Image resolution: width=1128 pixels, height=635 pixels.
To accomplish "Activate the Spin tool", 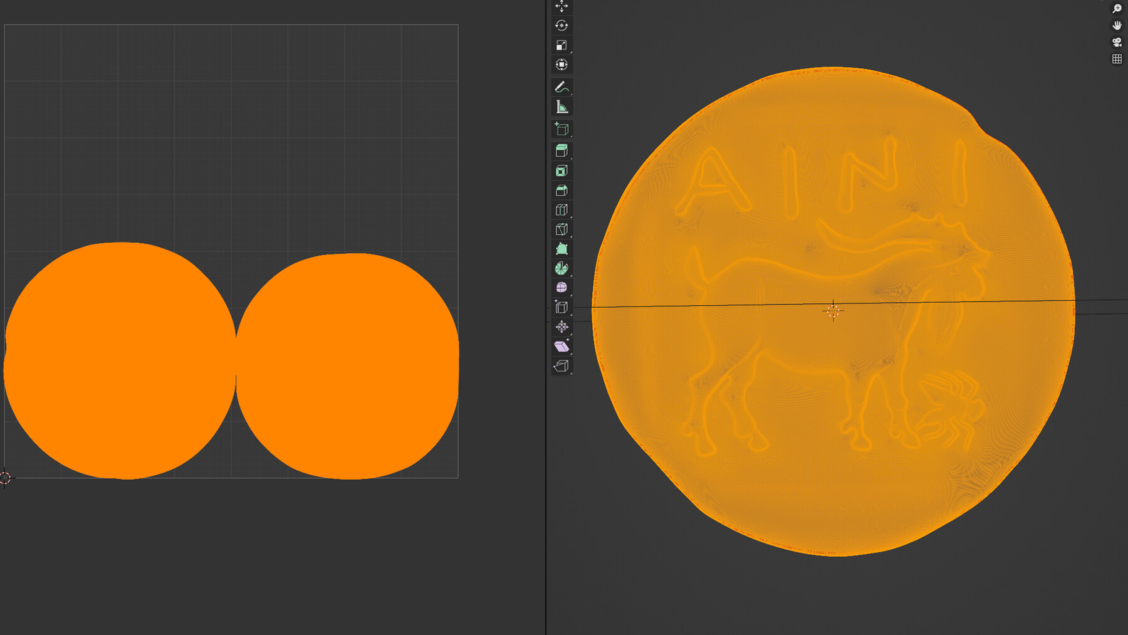I will click(x=561, y=268).
